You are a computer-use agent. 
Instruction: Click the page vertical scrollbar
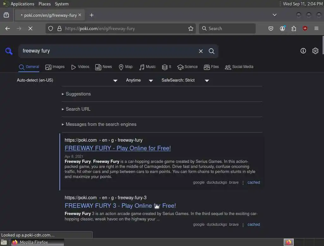(x=323, y=45)
